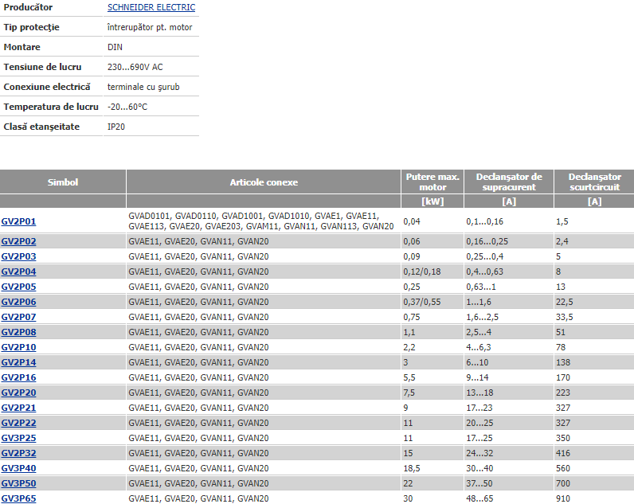Open product link GV2P01

click(18, 221)
